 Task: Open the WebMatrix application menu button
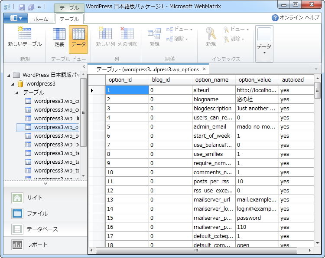click(x=16, y=18)
